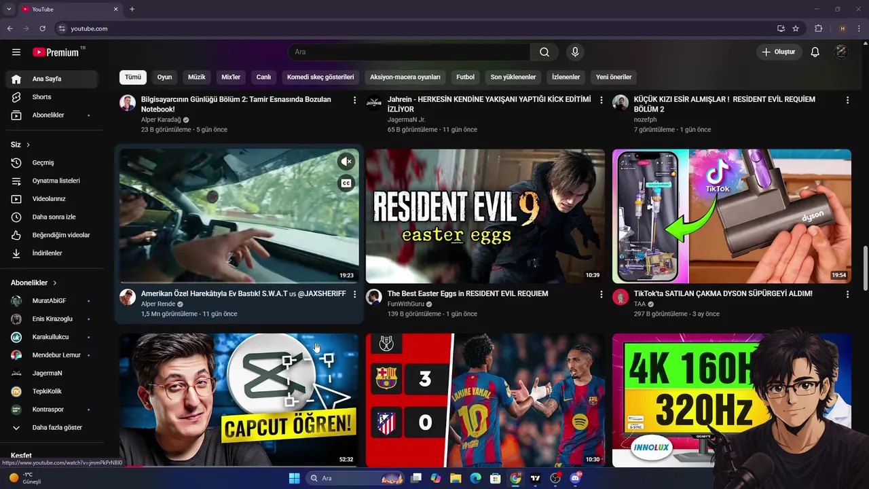Open Discord from the taskbar
The image size is (869, 489).
(x=576, y=478)
